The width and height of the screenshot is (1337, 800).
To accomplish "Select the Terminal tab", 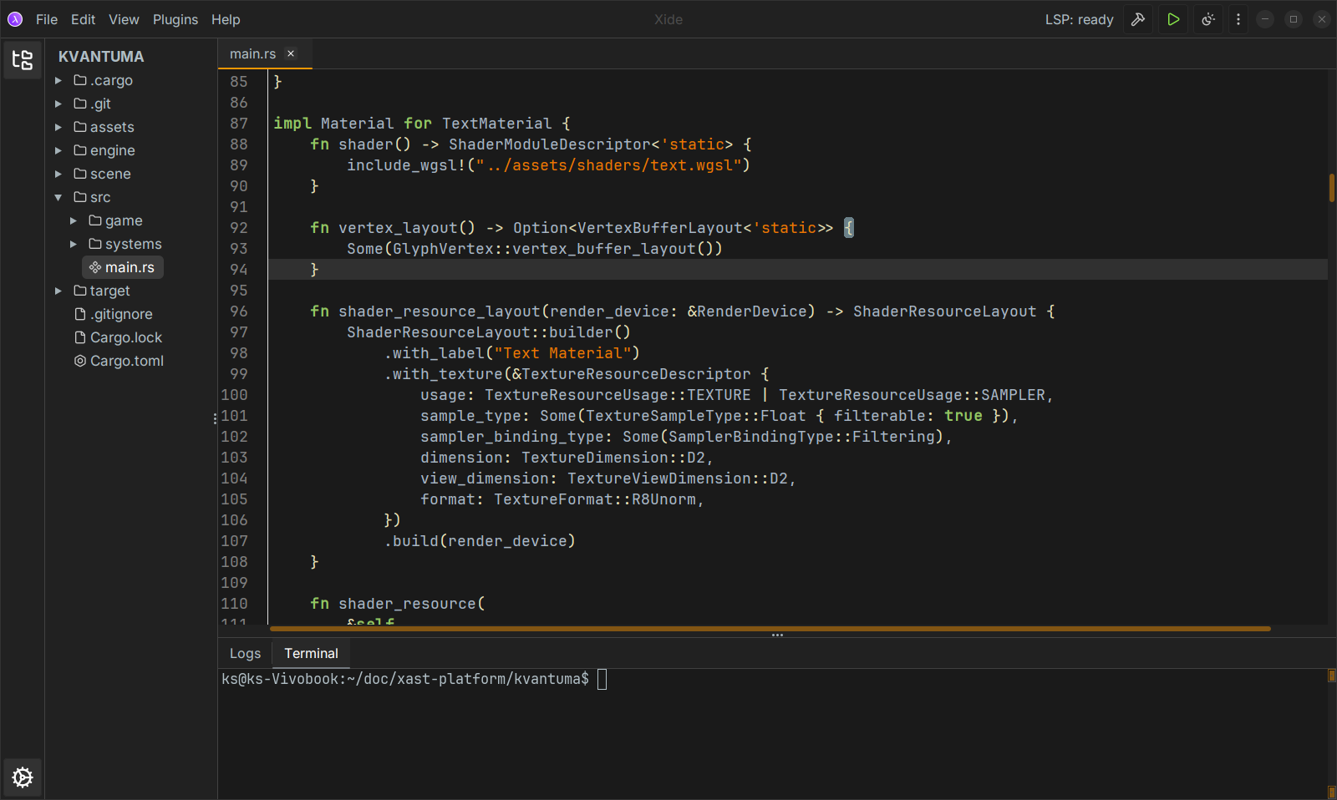I will pos(311,653).
